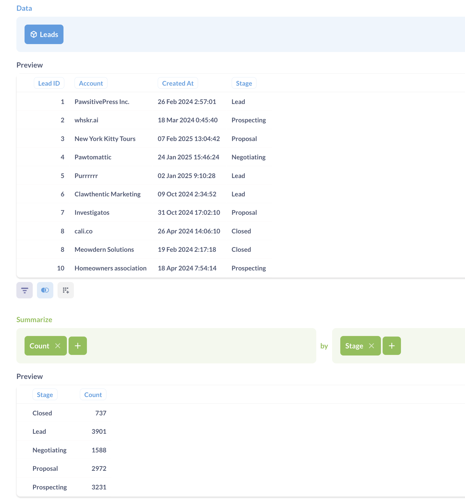Screen dimensions: 465x503
Task: Add another summarize metric
Action: click(78, 346)
